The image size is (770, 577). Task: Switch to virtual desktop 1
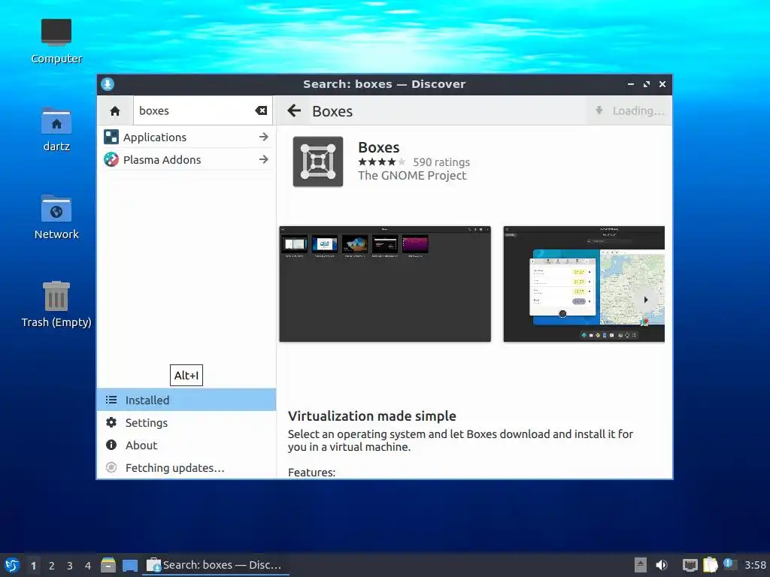pyautogui.click(x=33, y=566)
